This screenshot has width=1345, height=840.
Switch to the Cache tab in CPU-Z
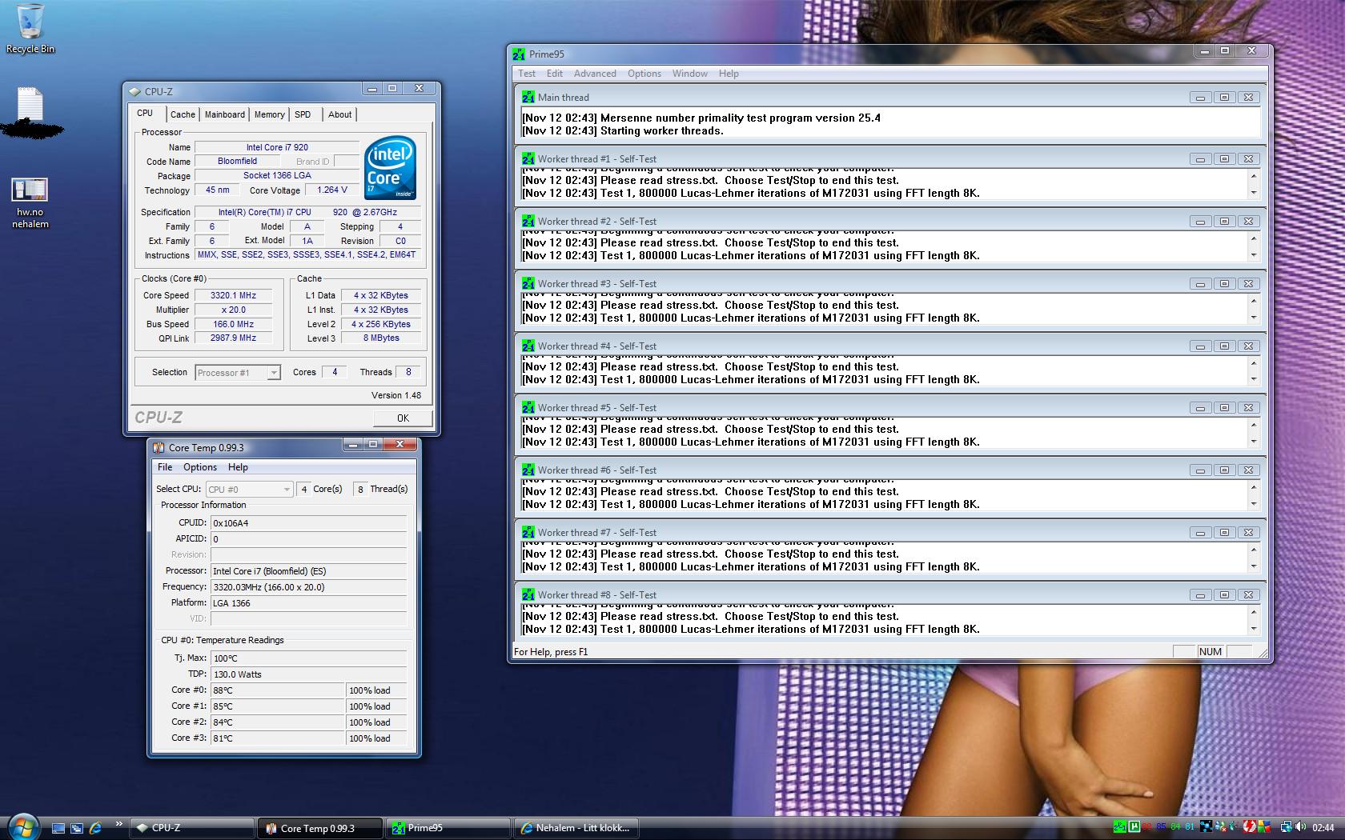pos(183,114)
